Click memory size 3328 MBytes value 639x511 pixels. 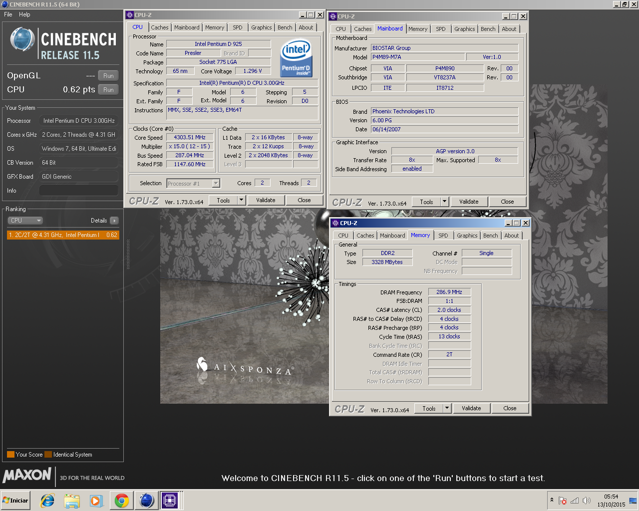pos(387,262)
